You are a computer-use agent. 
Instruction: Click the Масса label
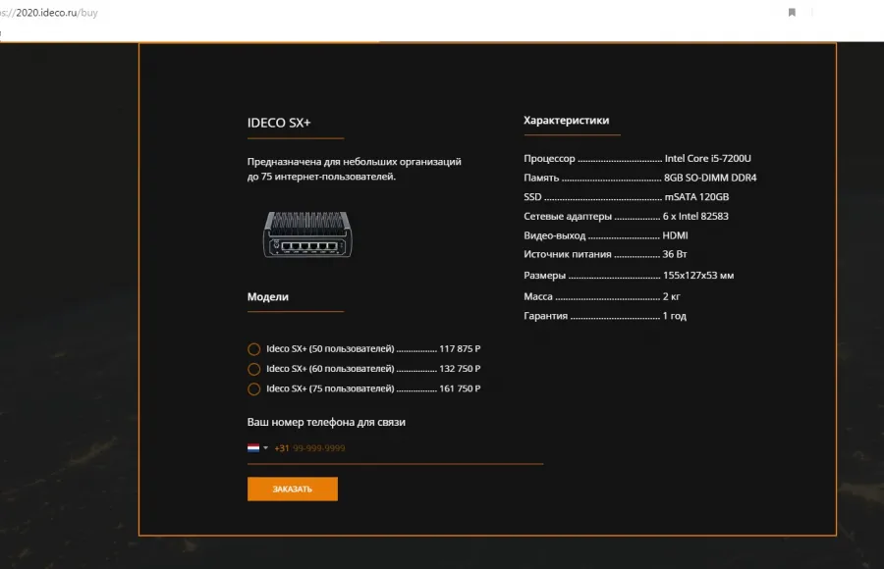click(x=538, y=296)
